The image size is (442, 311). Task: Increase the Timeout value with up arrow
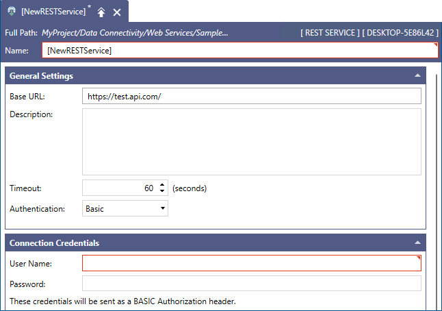[x=162, y=185]
